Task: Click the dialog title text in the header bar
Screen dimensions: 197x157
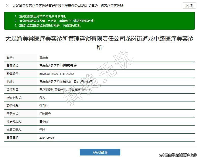Action: (x=68, y=5)
